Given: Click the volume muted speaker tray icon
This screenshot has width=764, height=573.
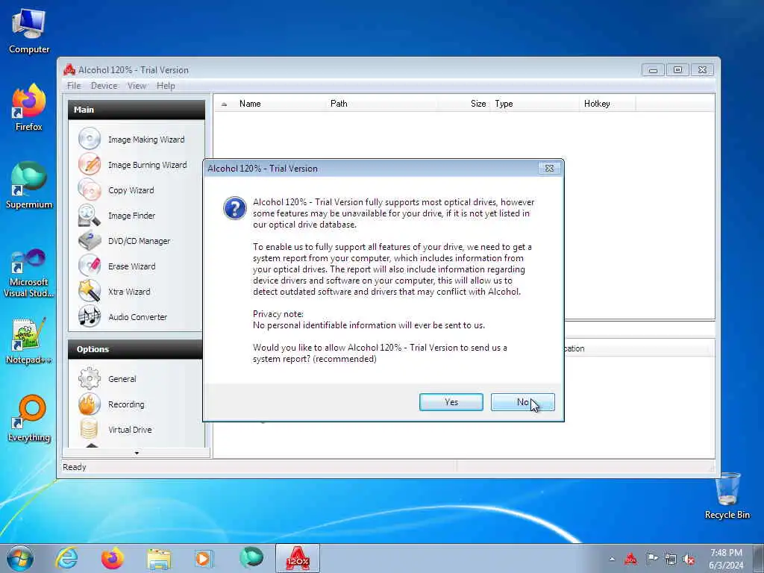Looking at the screenshot, I should click(689, 559).
